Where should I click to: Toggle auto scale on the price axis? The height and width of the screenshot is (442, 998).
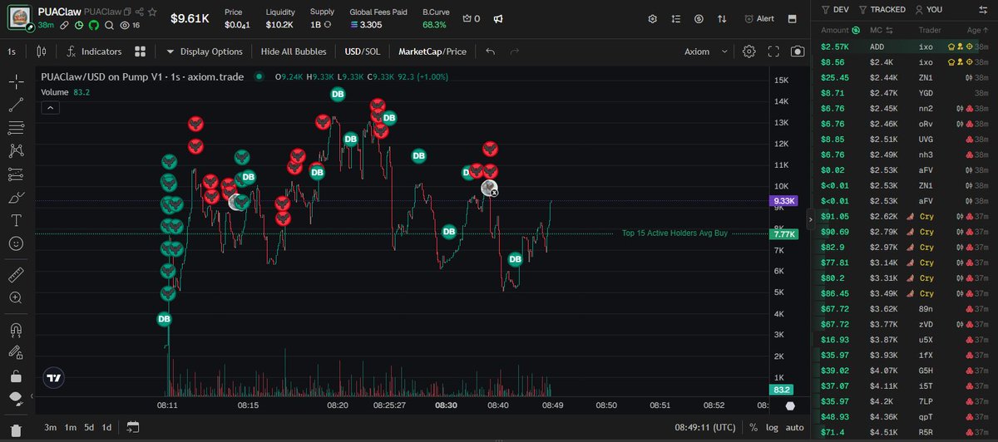click(x=795, y=427)
